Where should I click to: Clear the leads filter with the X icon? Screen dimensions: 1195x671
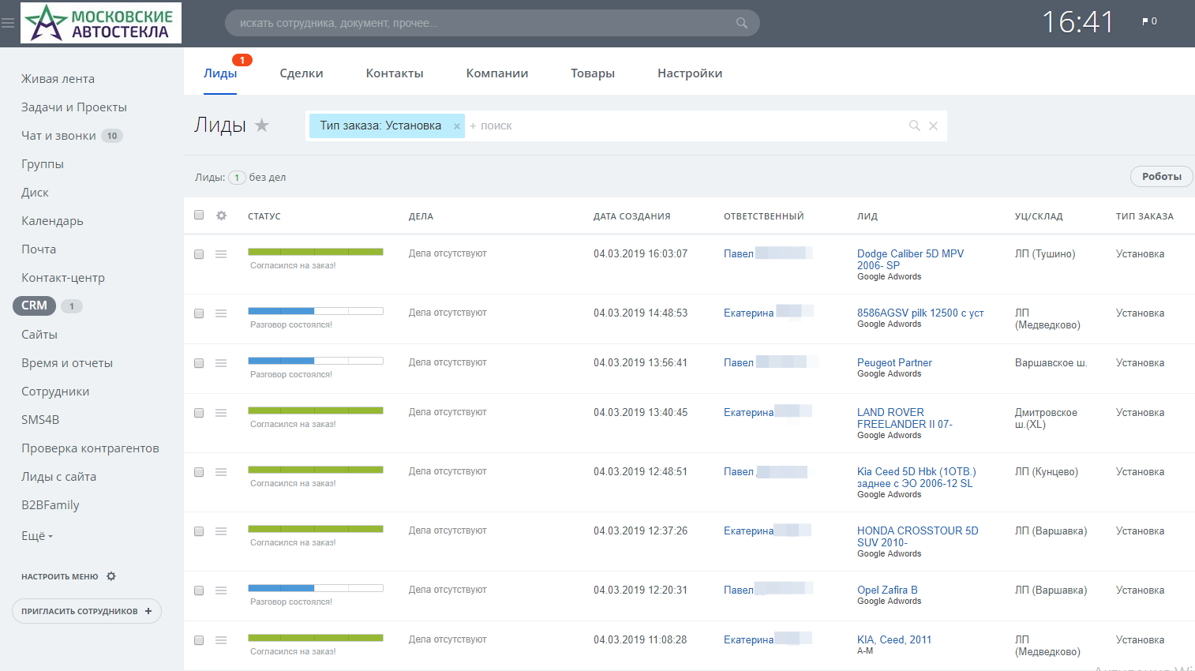(x=933, y=126)
